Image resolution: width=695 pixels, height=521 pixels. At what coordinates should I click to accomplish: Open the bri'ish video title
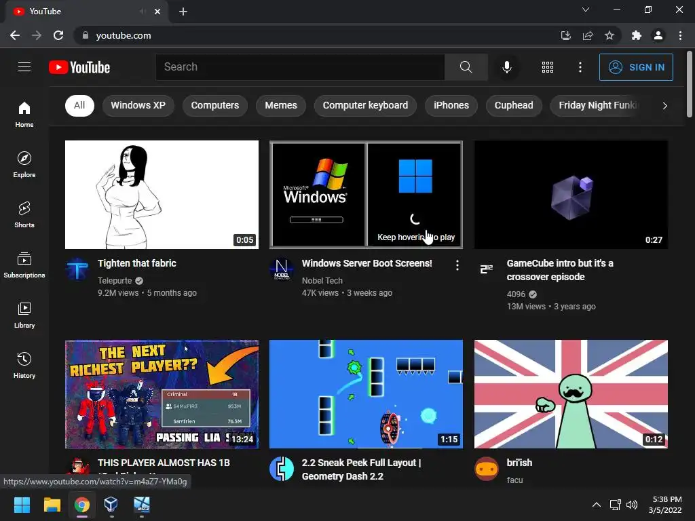(519, 463)
